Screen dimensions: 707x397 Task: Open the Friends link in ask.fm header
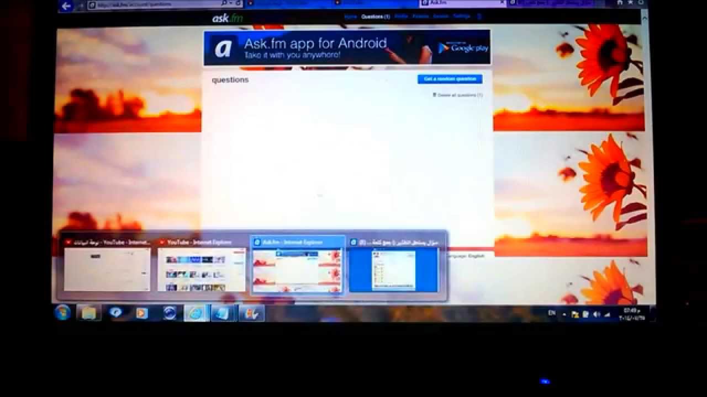420,17
